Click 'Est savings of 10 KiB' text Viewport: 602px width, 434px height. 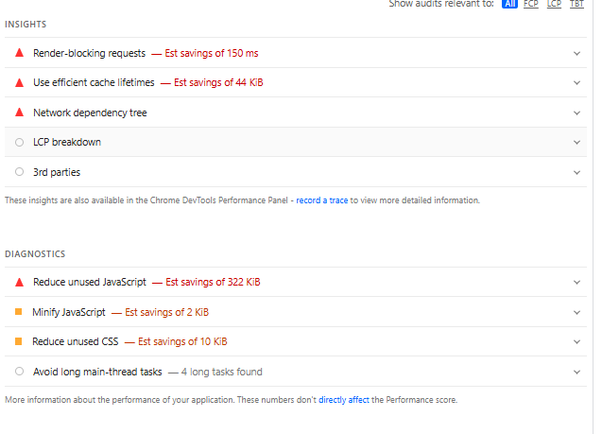[182, 341]
